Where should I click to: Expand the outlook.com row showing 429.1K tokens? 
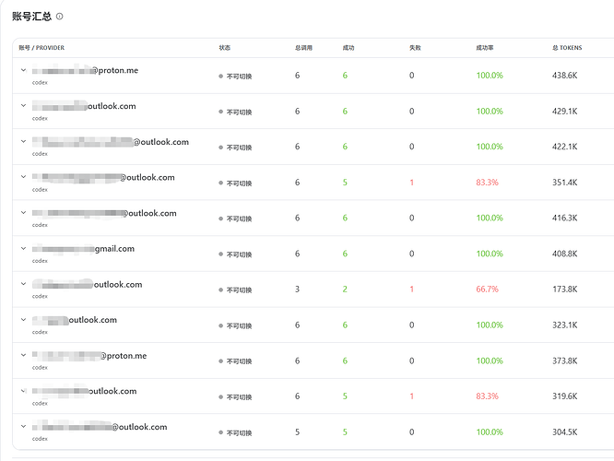coord(23,106)
